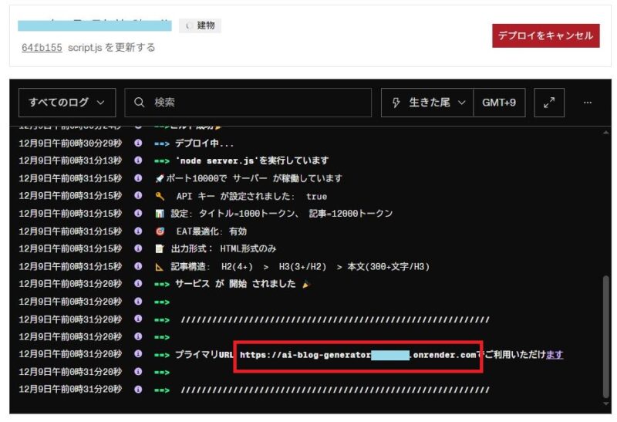Screen dimensions: 617x422
Task: Click info icon beside the サービスが開始されました line
Action: click(x=138, y=284)
